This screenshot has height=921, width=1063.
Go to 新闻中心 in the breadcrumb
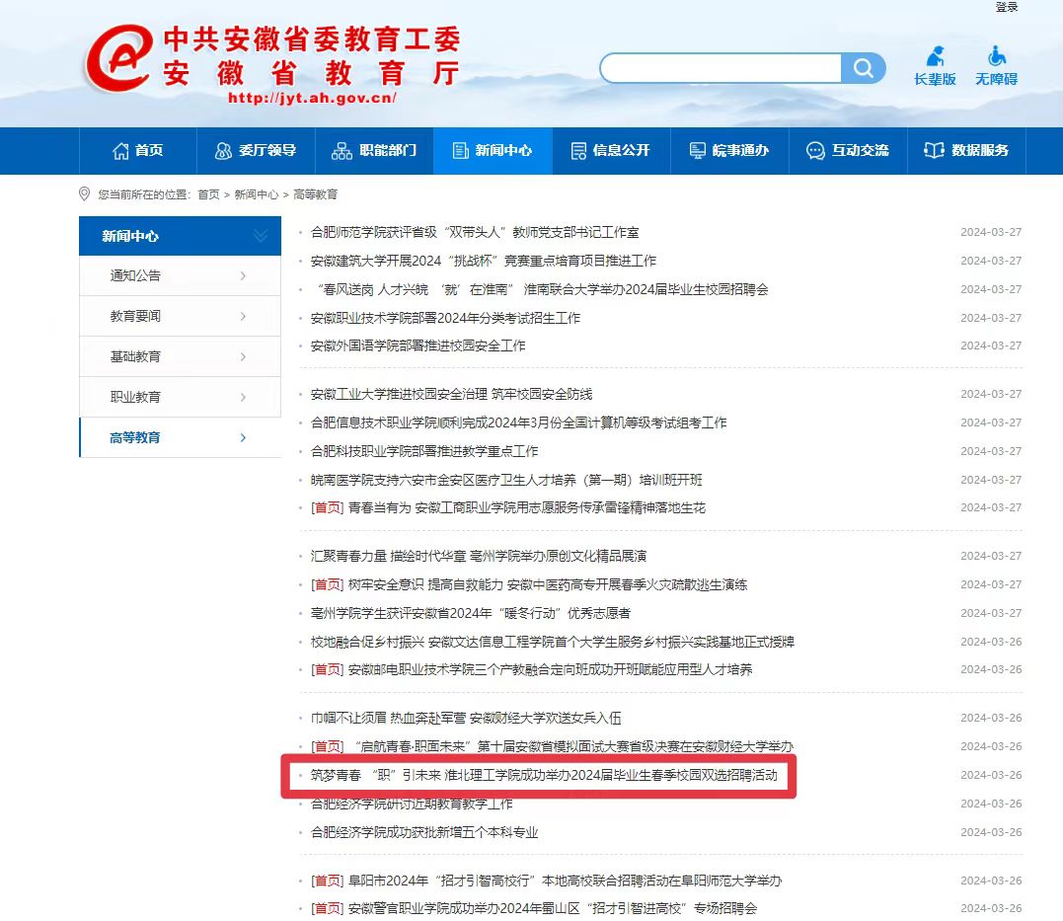point(256,194)
